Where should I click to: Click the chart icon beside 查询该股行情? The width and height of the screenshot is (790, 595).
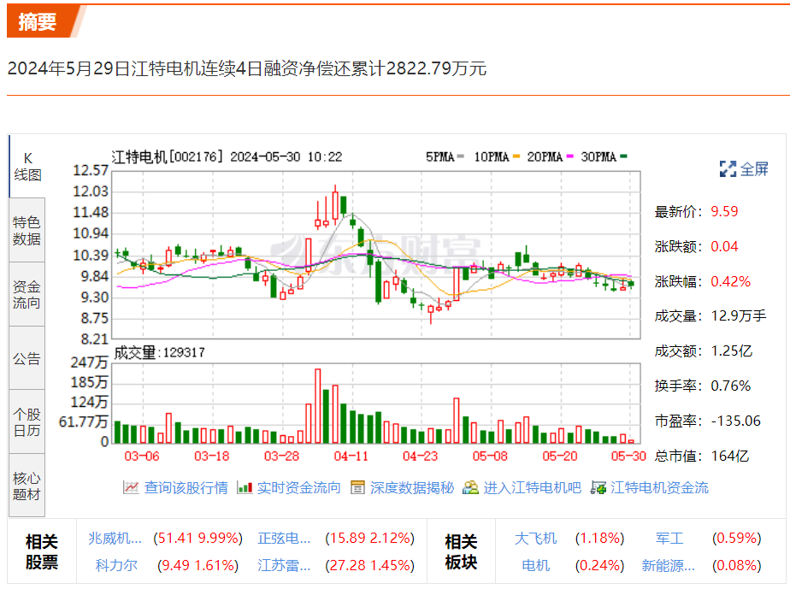point(131,487)
